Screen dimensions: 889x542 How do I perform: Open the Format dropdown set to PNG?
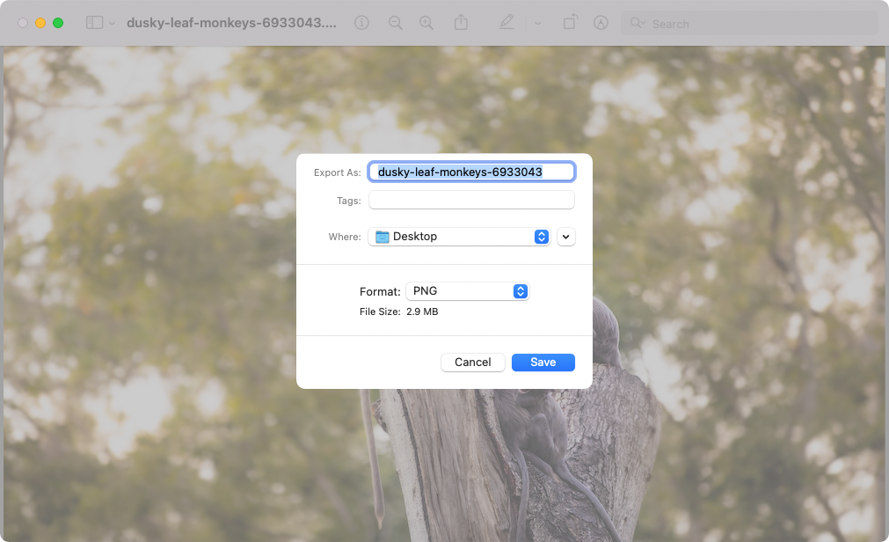[468, 291]
